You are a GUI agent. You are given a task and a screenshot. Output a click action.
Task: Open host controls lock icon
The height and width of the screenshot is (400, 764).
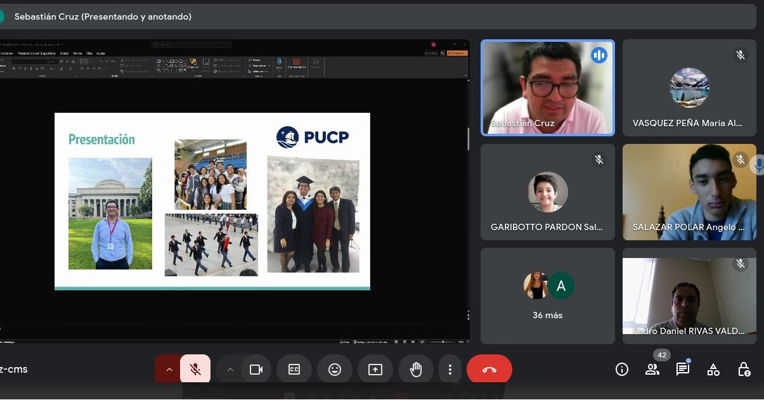click(x=744, y=370)
